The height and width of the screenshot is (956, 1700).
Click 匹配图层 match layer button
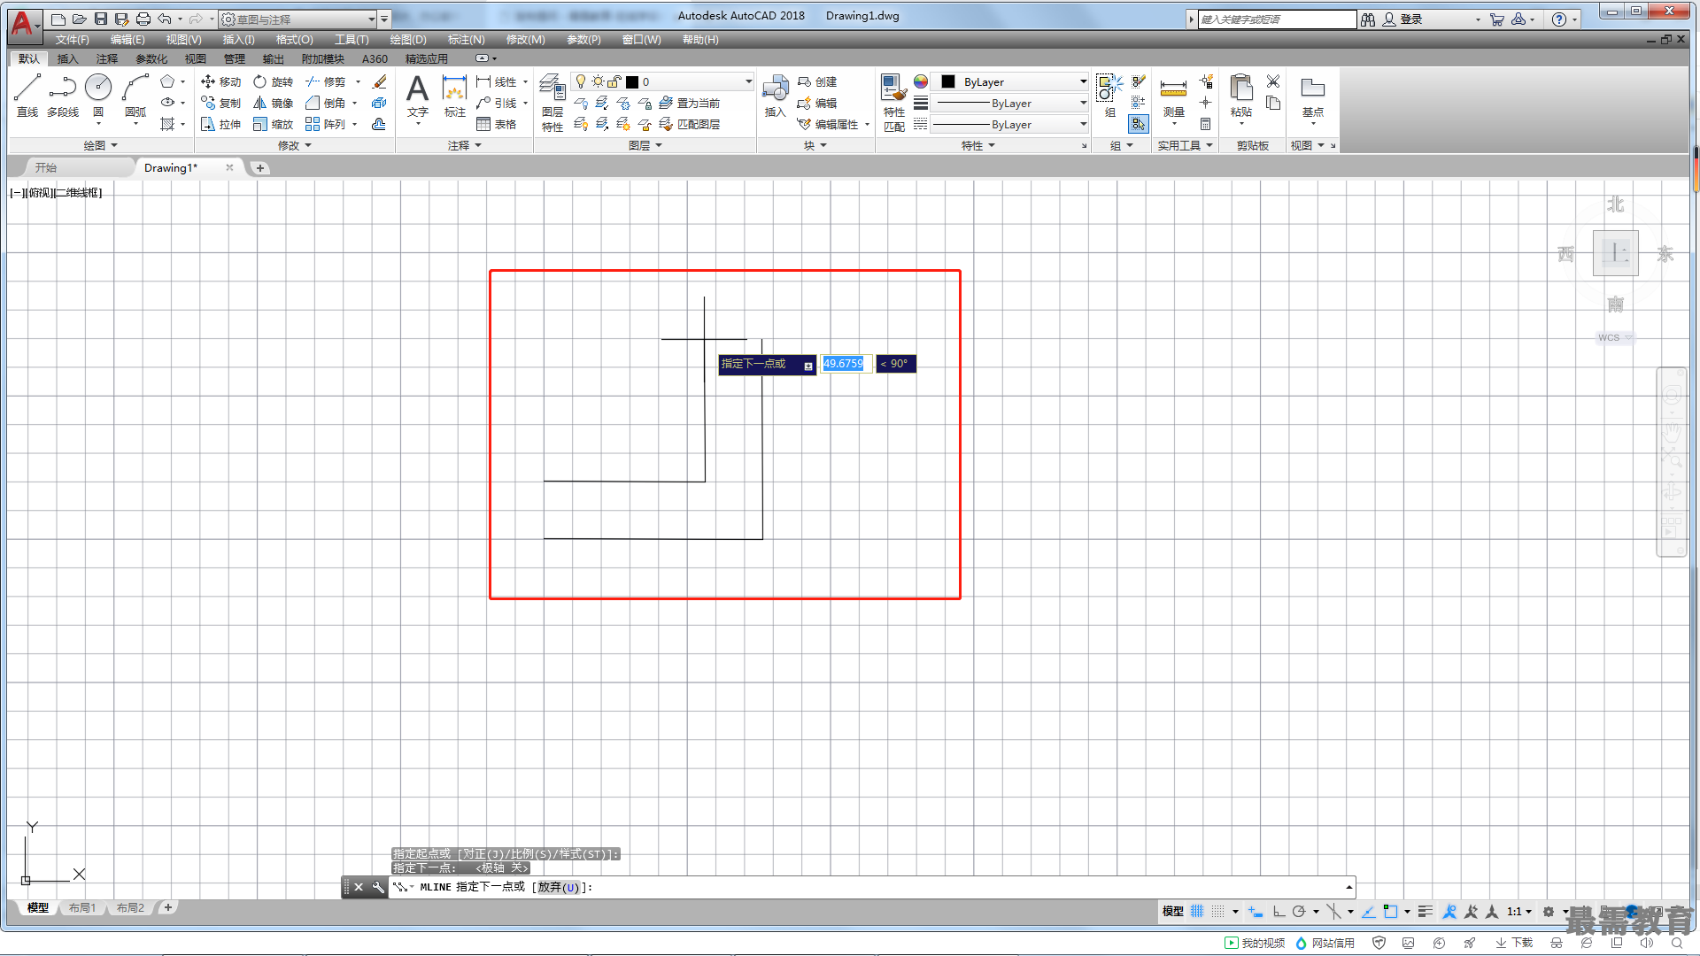coord(690,124)
